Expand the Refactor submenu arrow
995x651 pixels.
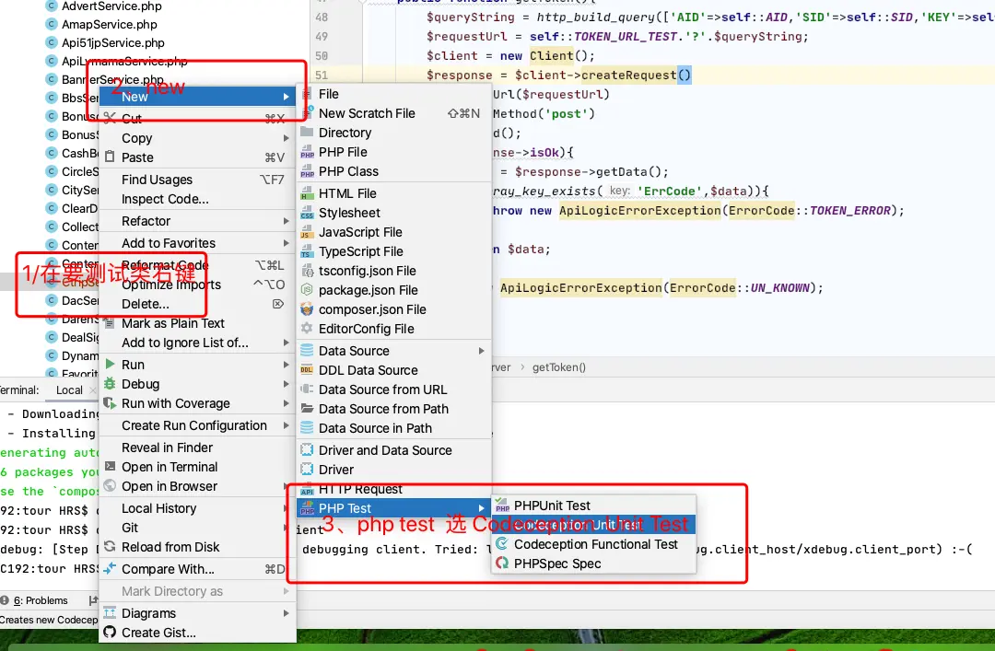coord(287,221)
